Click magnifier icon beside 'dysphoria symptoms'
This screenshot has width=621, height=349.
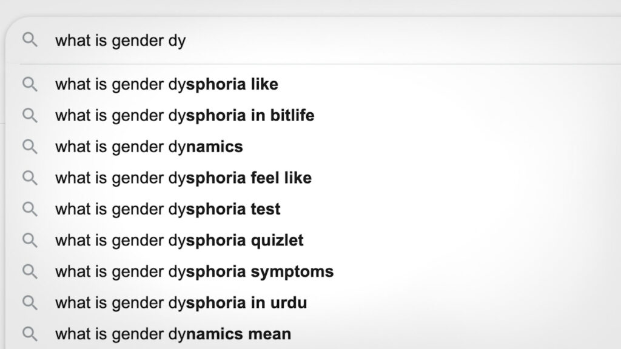30,271
